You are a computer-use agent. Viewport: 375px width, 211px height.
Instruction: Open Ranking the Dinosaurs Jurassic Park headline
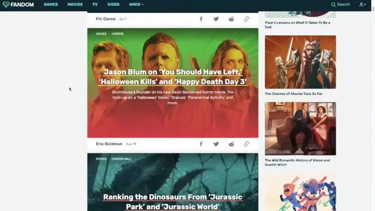[173, 202]
